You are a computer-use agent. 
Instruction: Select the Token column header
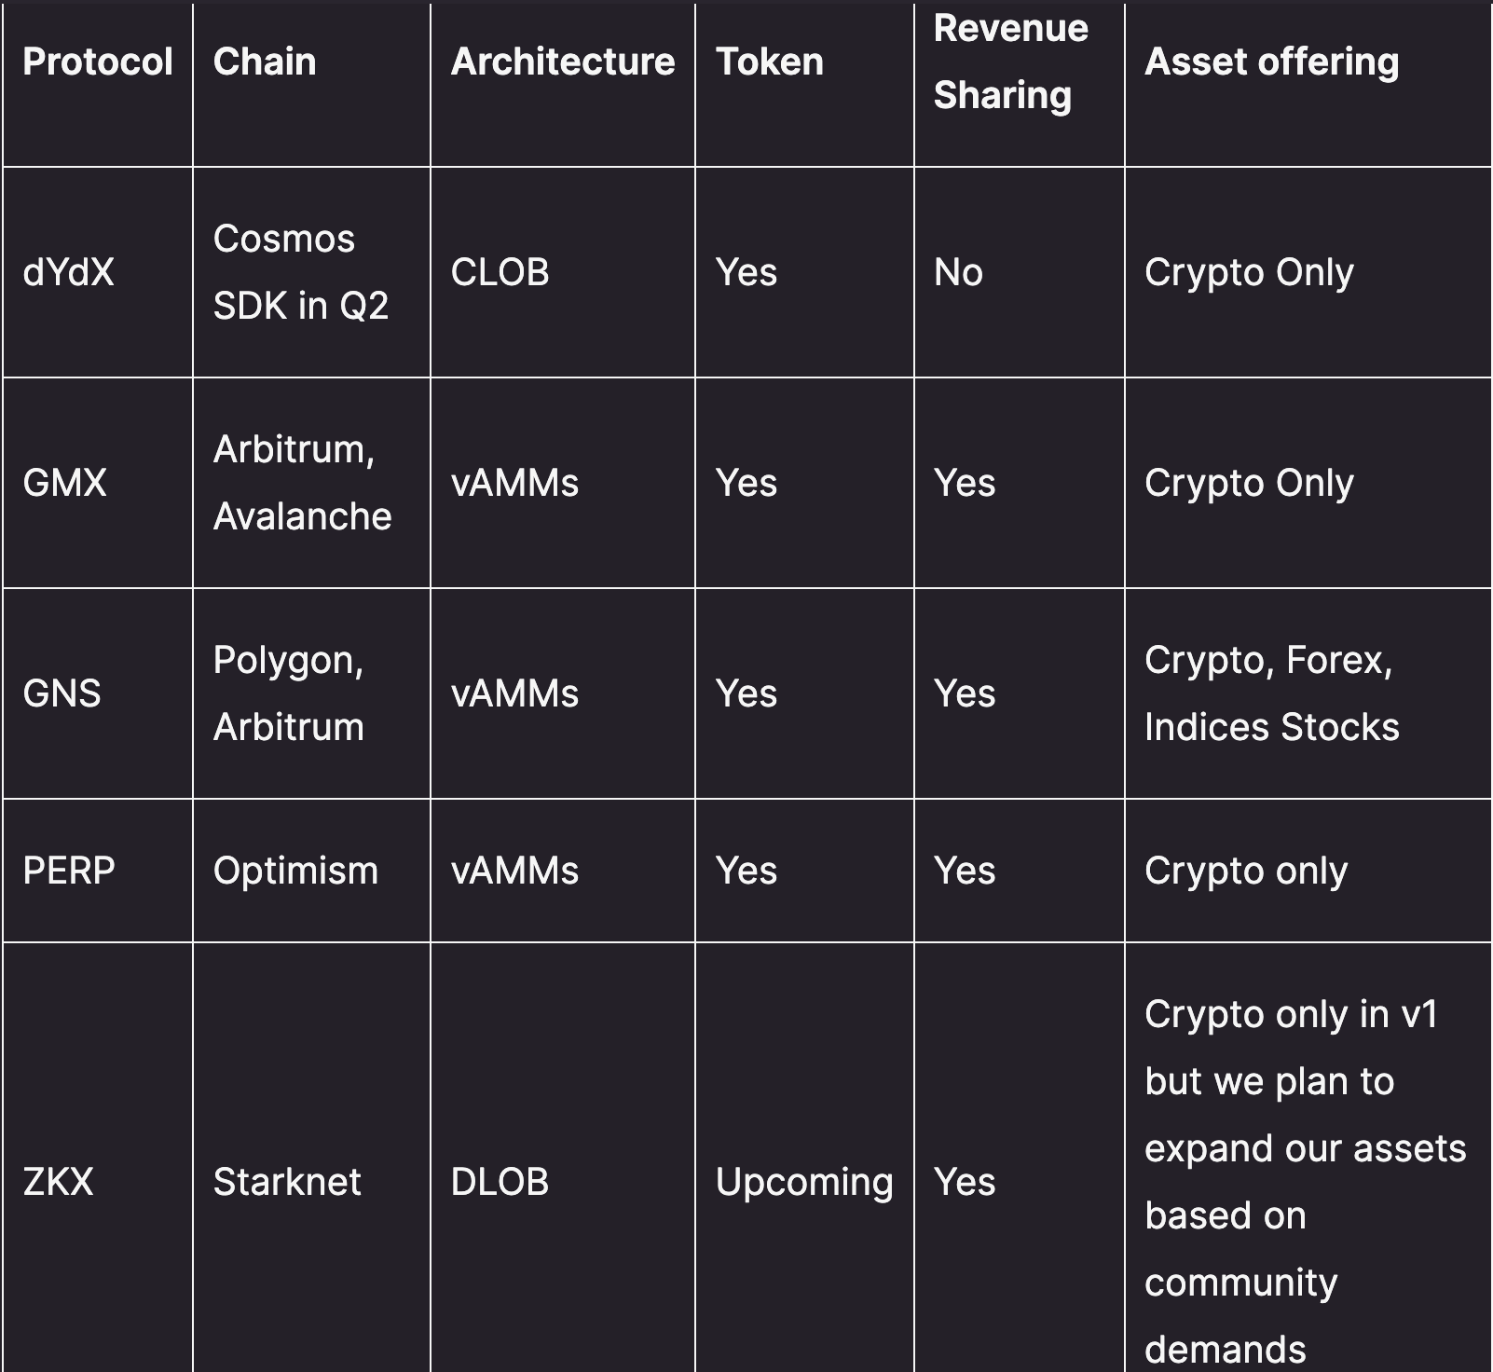pos(770,62)
